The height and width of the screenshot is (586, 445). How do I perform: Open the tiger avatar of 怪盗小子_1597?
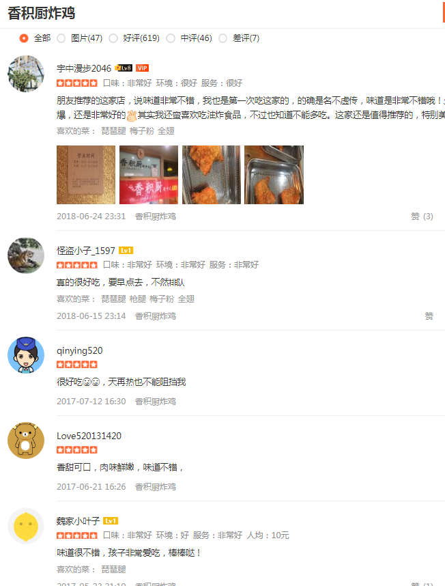[x=26, y=255]
